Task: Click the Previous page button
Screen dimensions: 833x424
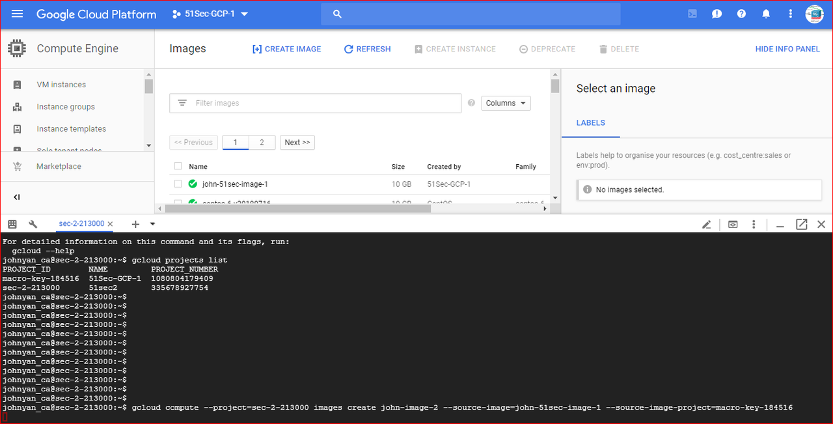Action: tap(194, 143)
